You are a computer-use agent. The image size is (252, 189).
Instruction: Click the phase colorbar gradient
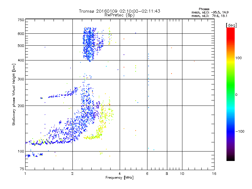231,94
